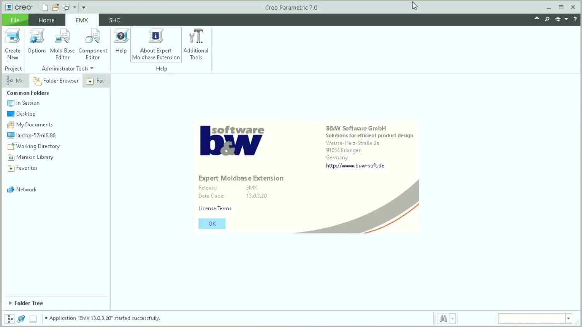Image resolution: width=582 pixels, height=327 pixels.
Task: Click the command search magnifier icon
Action: point(547,19)
